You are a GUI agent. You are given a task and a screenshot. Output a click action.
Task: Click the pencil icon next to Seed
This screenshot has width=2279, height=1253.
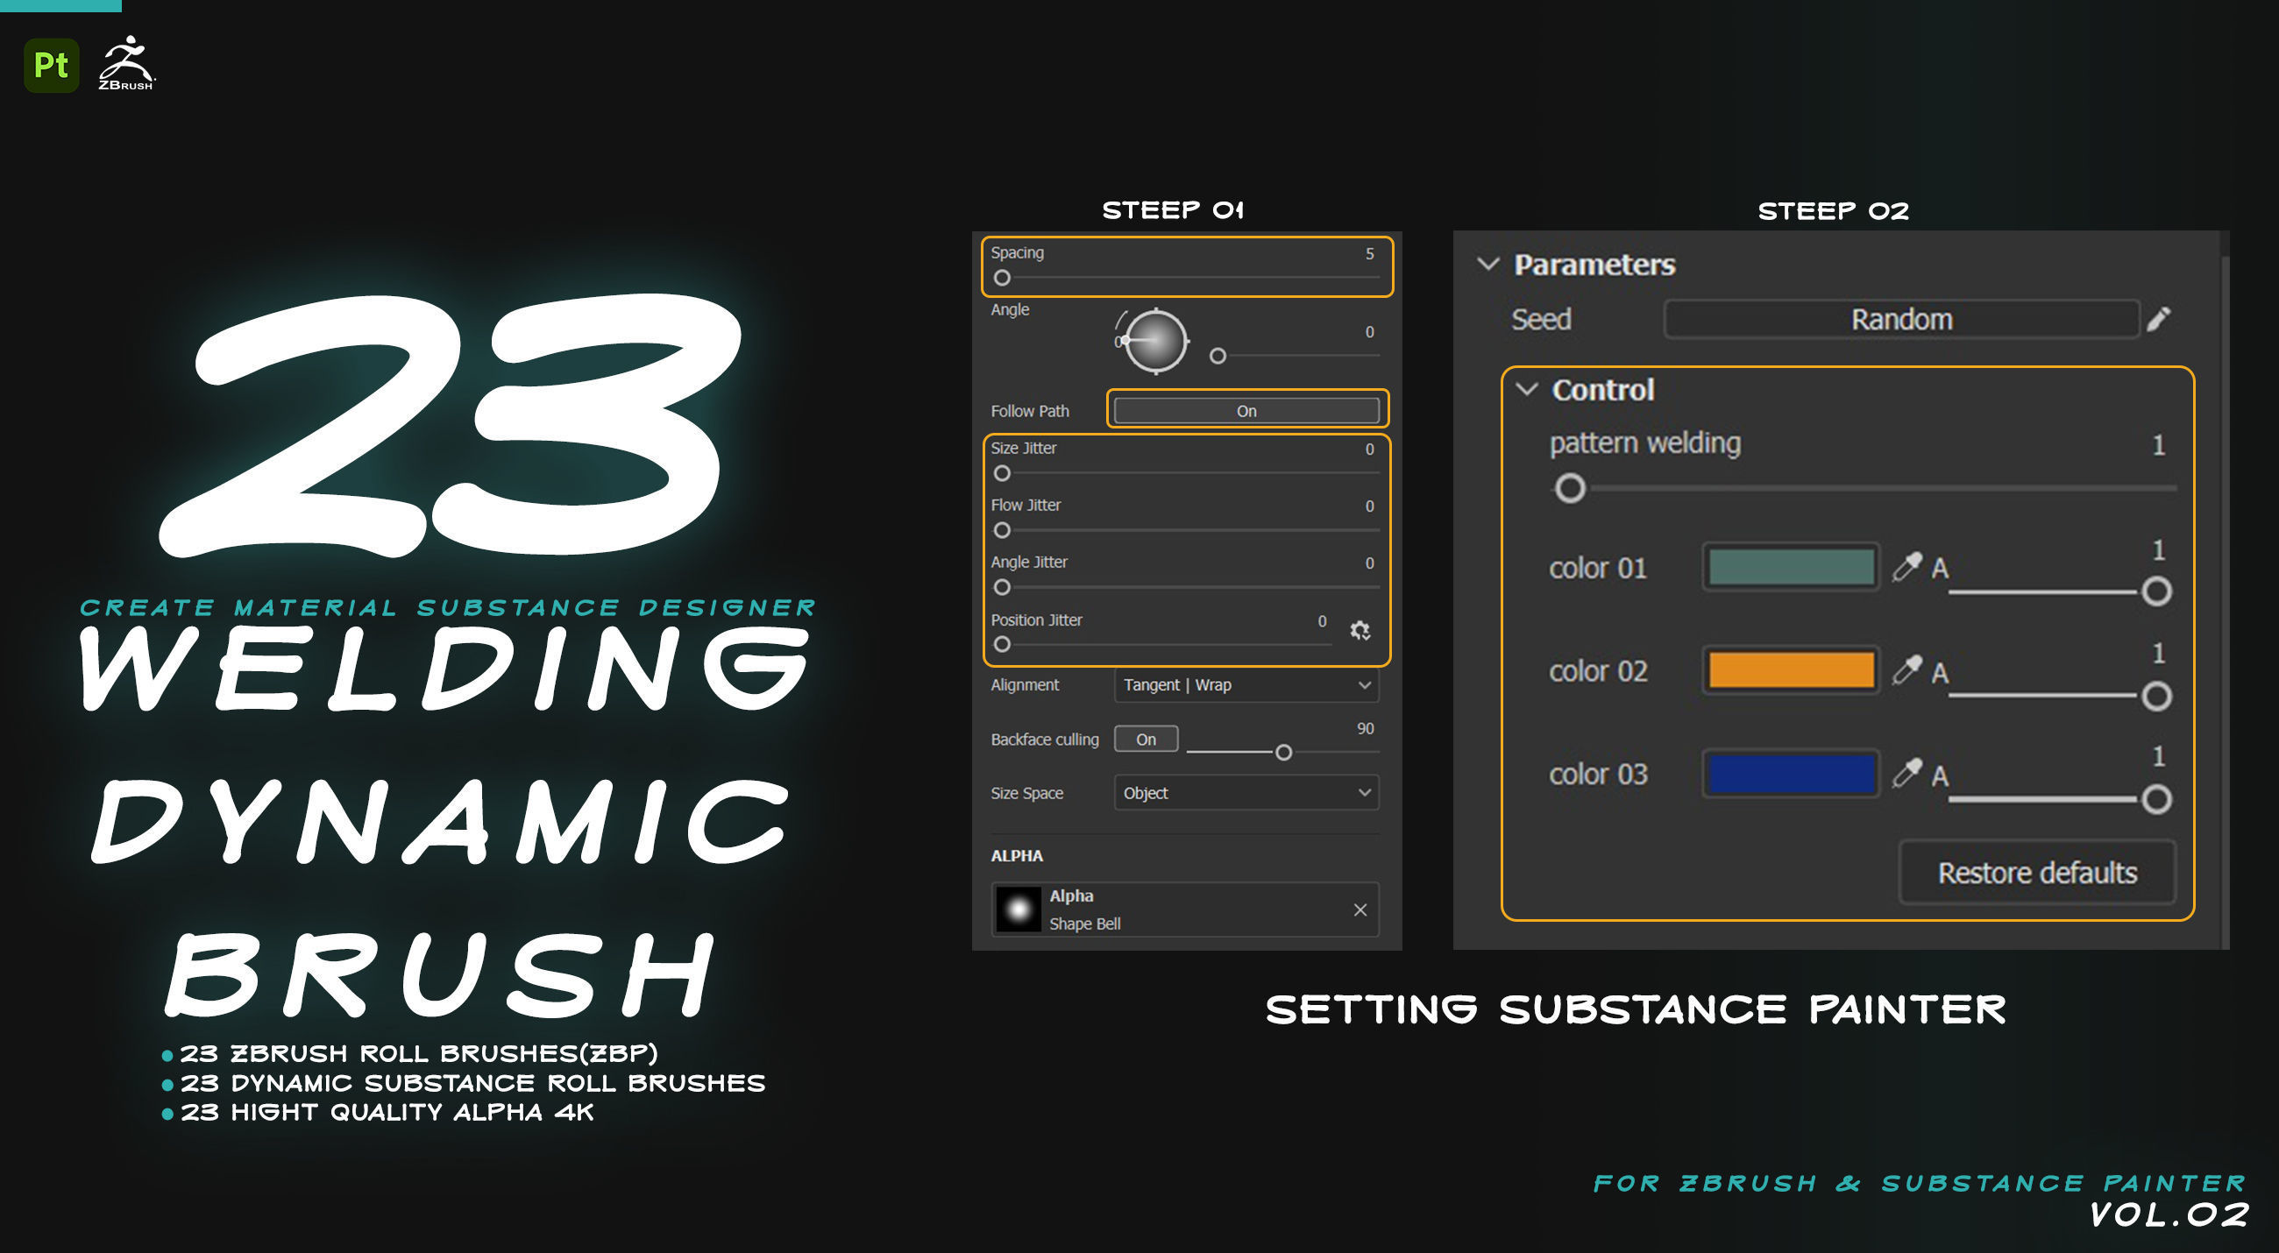pos(2158,319)
